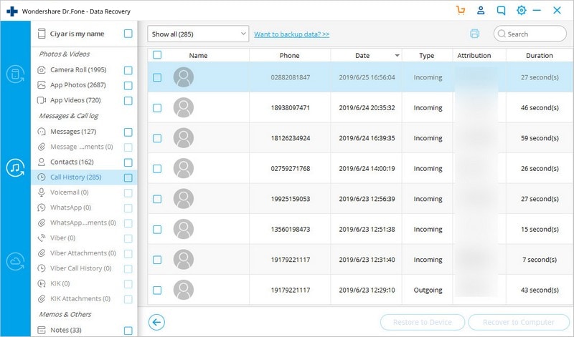Screen dimensions: 574x337
Task: Click the Camera Roll camera icon
Action: click(42, 69)
